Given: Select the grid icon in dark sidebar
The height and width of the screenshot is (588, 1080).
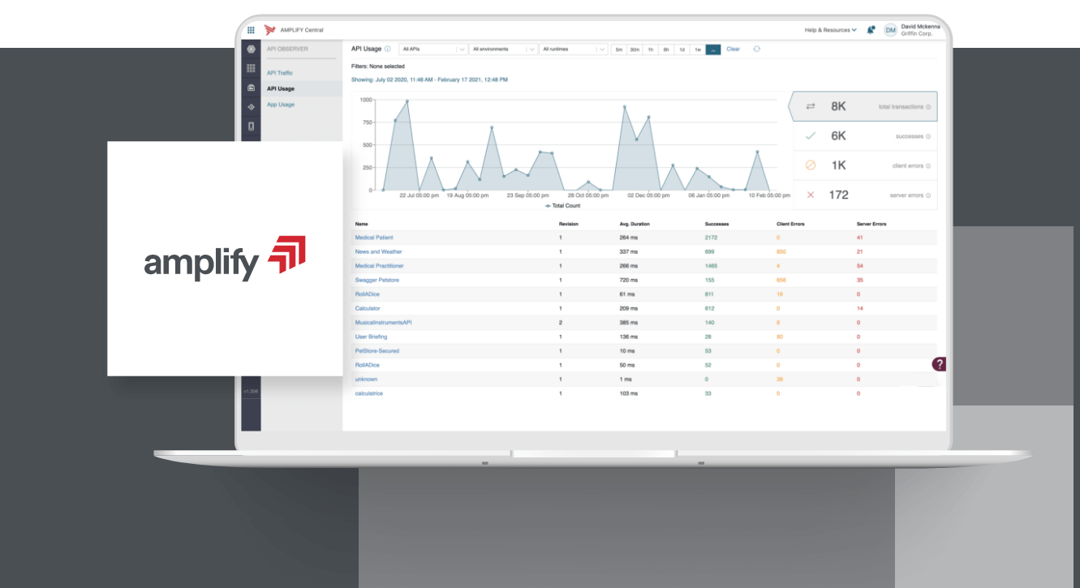Looking at the screenshot, I should click(x=251, y=69).
